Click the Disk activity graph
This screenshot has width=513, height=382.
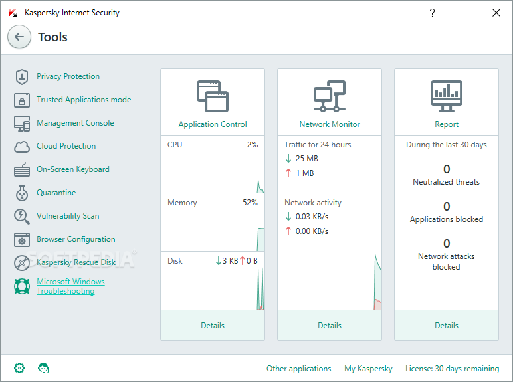213,281
